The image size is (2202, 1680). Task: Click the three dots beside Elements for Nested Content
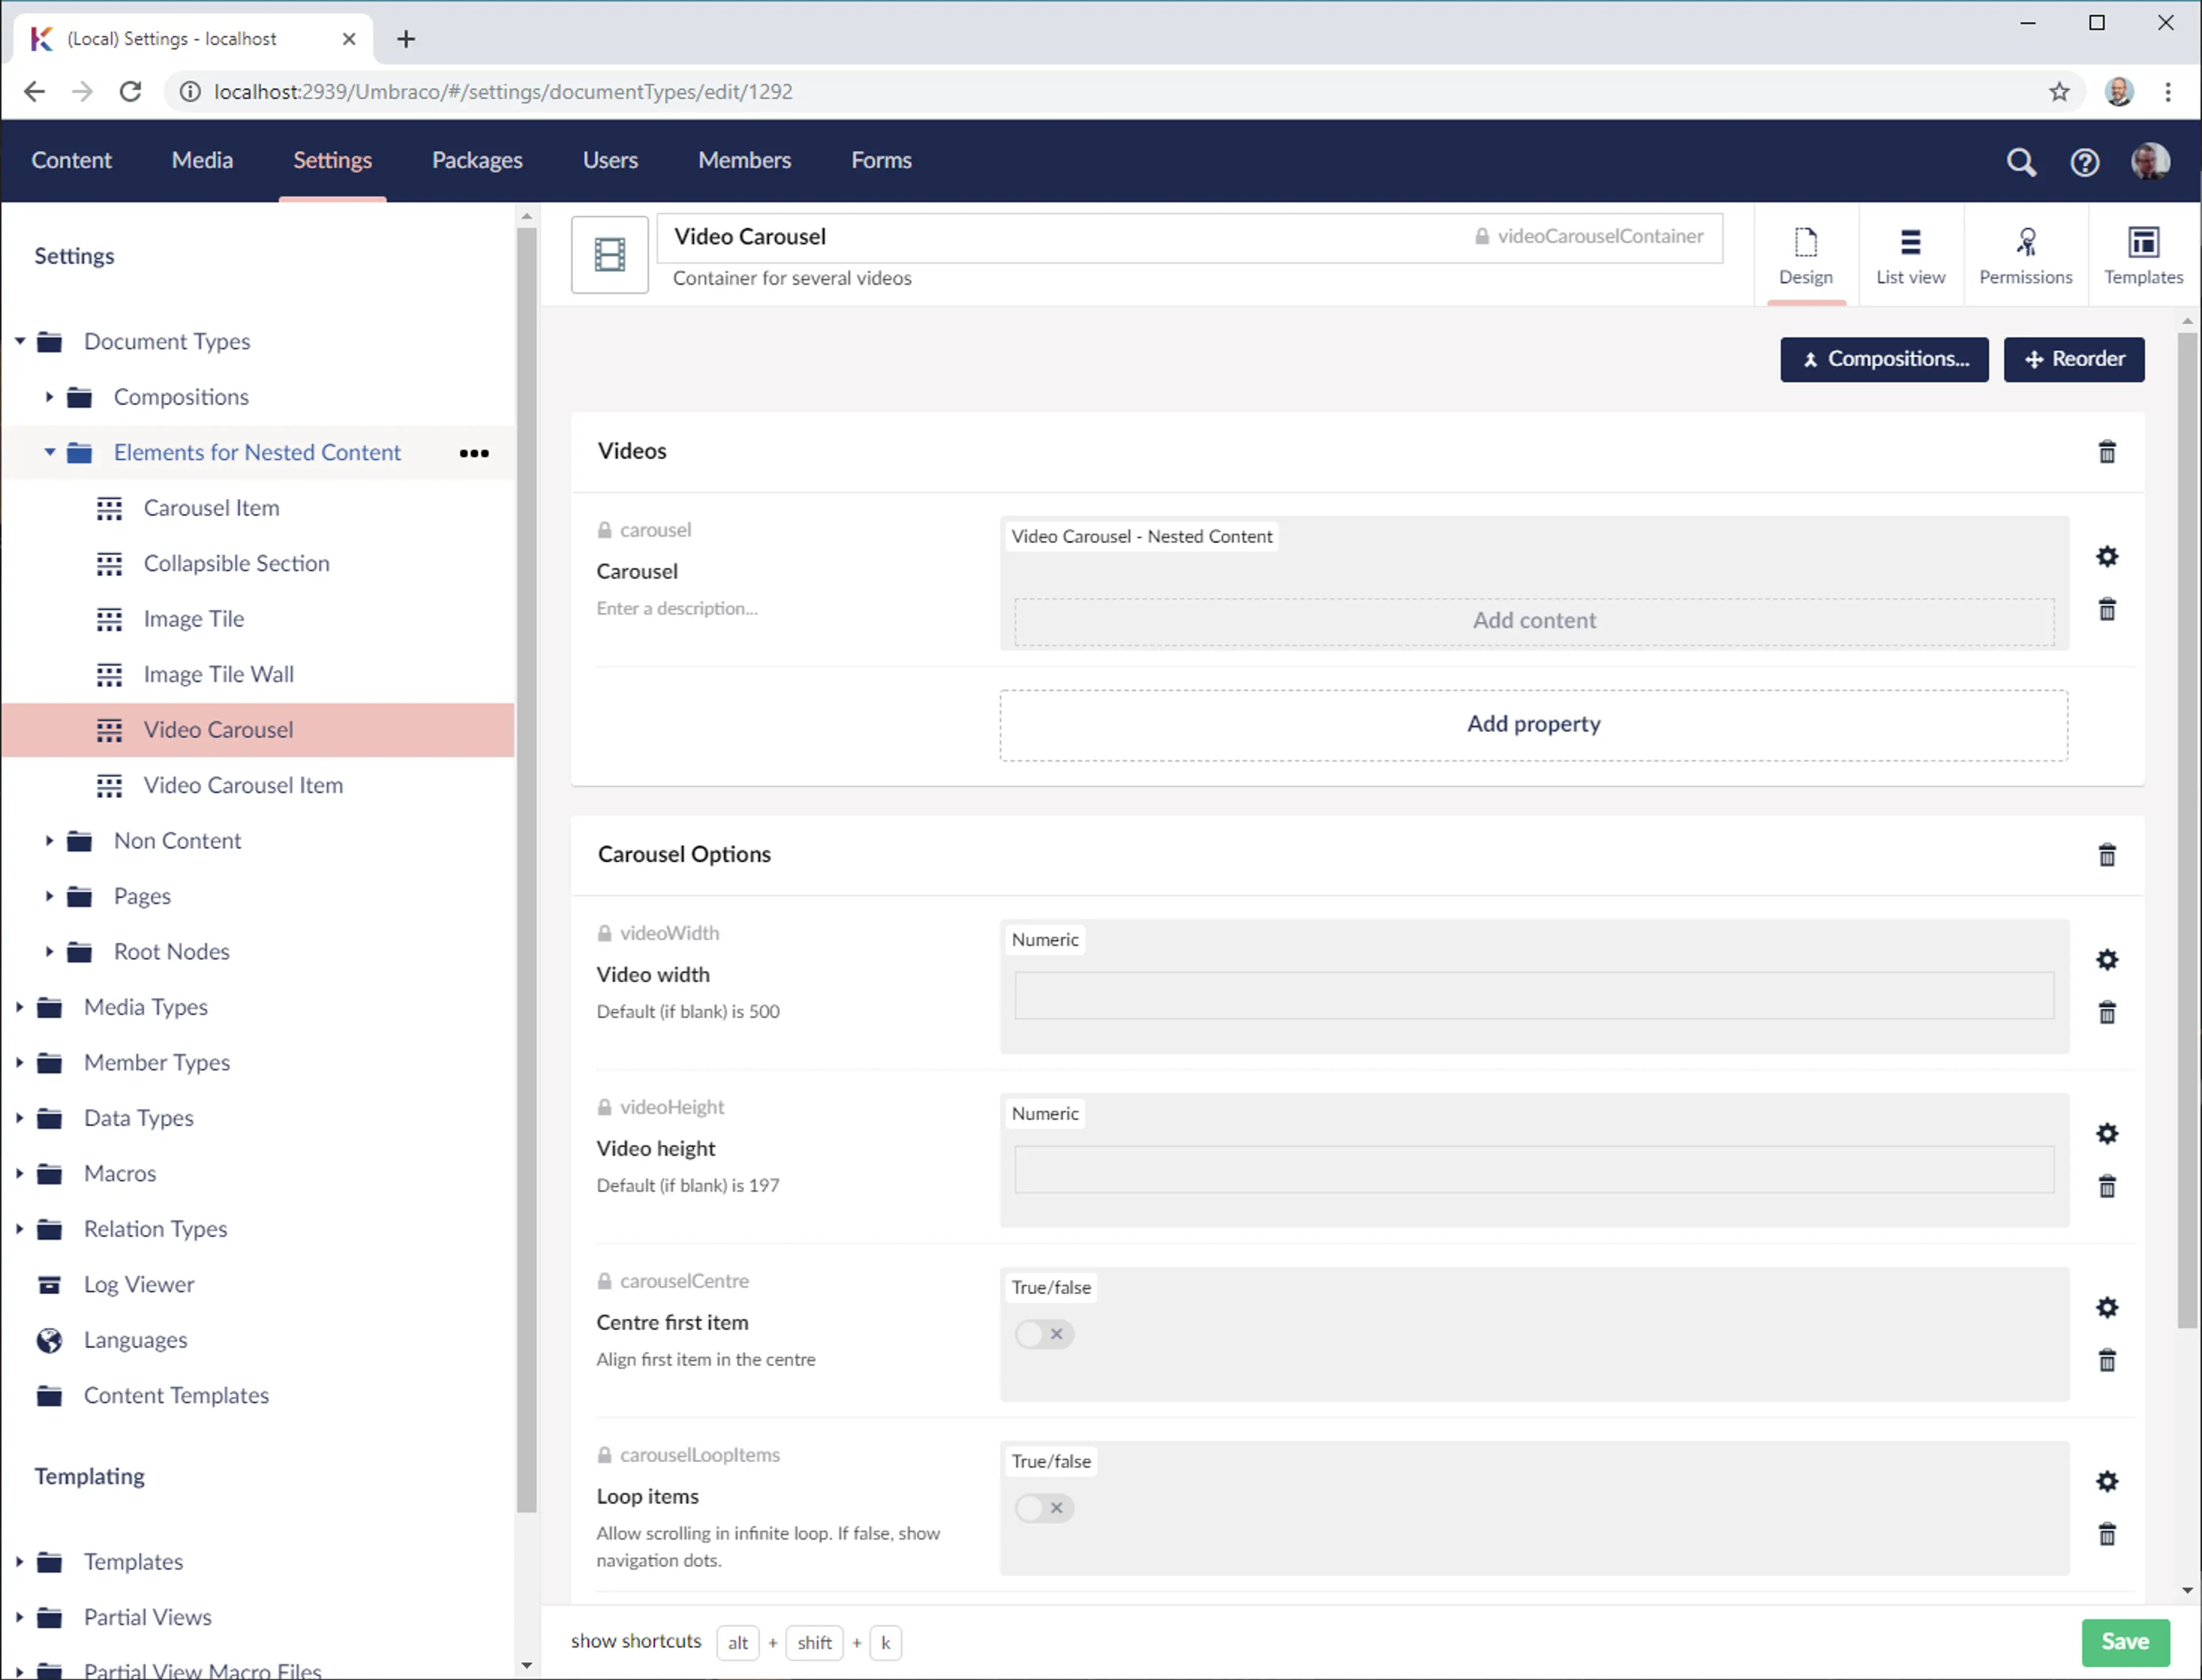(474, 453)
